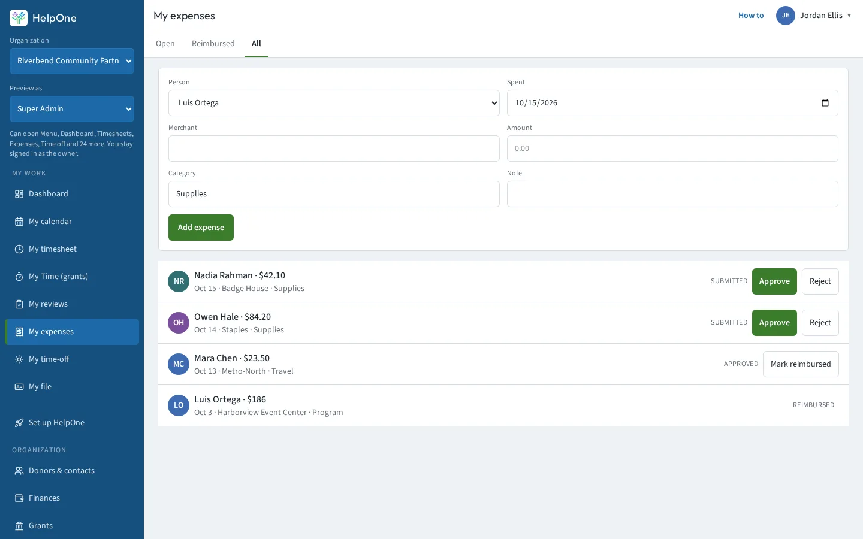Click the My file ID card icon
Viewport: 863px width, 539px height.
click(x=19, y=387)
